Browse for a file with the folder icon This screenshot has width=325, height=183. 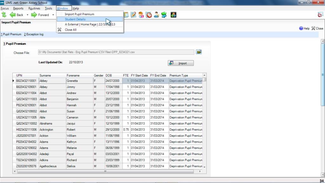(199, 52)
